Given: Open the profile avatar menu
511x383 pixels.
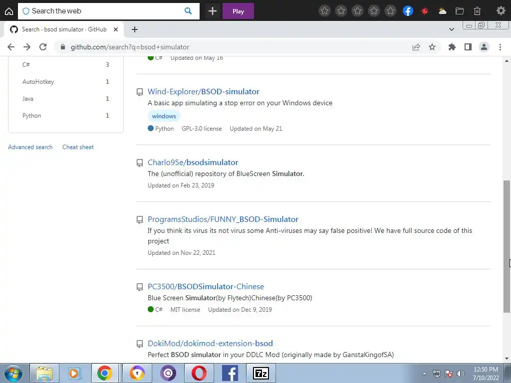Looking at the screenshot, I should [x=484, y=47].
